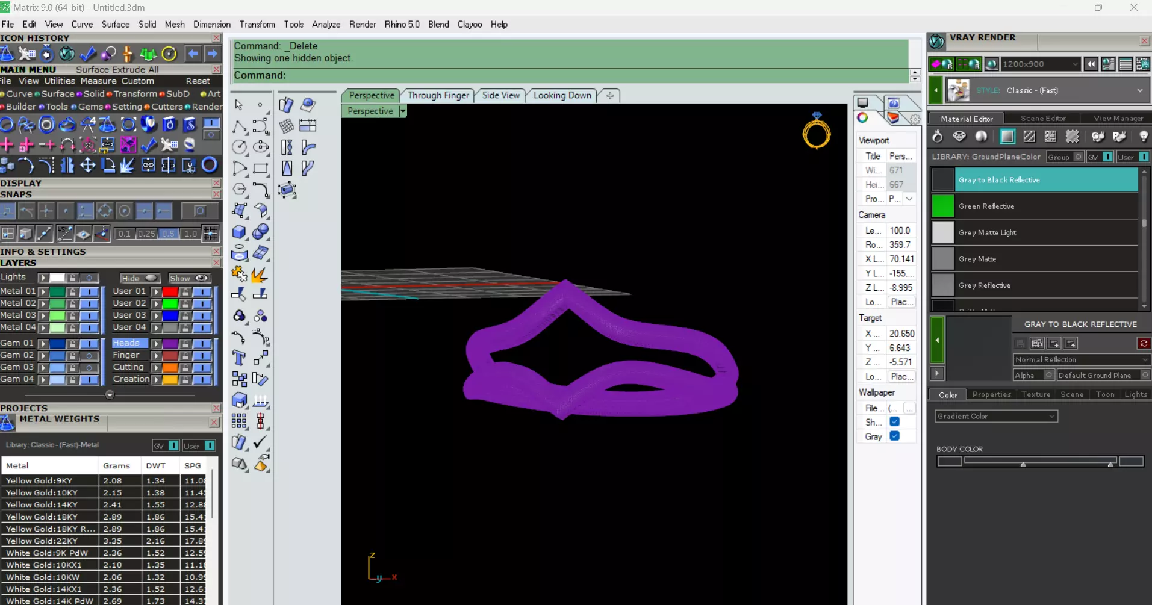Open gem material diamond icon in V-Ray
This screenshot has height=605, width=1152.
959,137
